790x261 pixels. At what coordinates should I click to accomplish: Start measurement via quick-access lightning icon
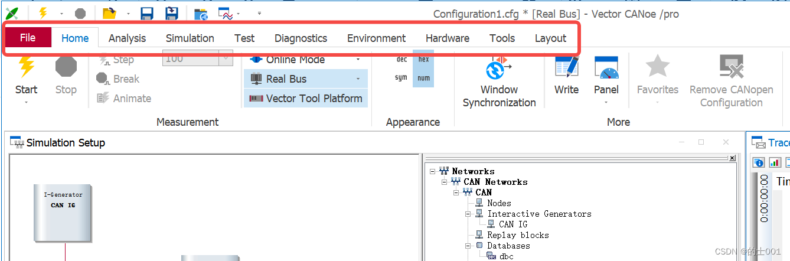[43, 12]
